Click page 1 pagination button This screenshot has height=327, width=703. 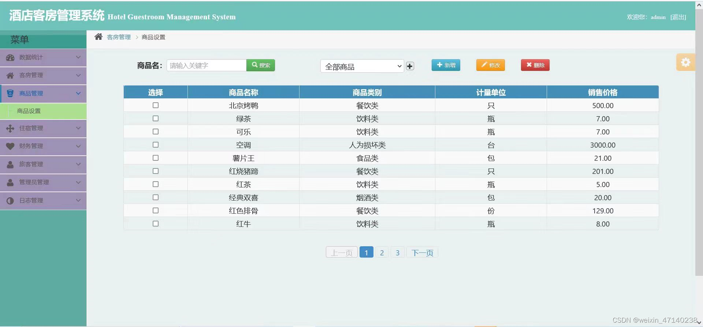coord(366,252)
